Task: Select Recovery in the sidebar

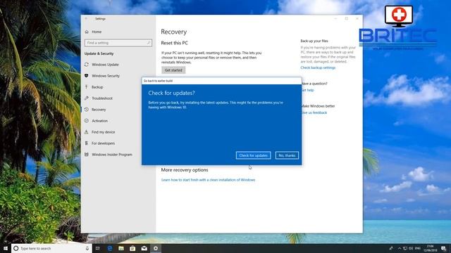Action: tap(99, 110)
